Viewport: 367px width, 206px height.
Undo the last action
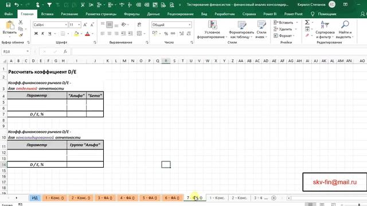(17, 5)
